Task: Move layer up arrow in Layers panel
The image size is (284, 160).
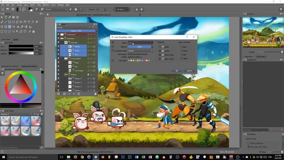Action: (74, 94)
